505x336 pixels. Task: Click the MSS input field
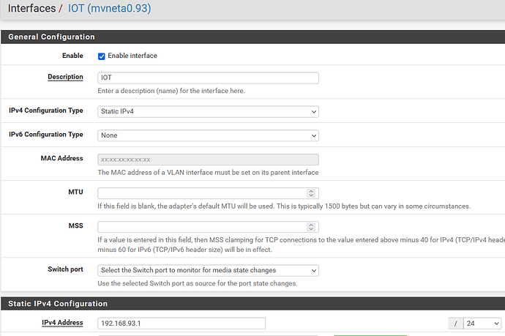pyautogui.click(x=208, y=227)
